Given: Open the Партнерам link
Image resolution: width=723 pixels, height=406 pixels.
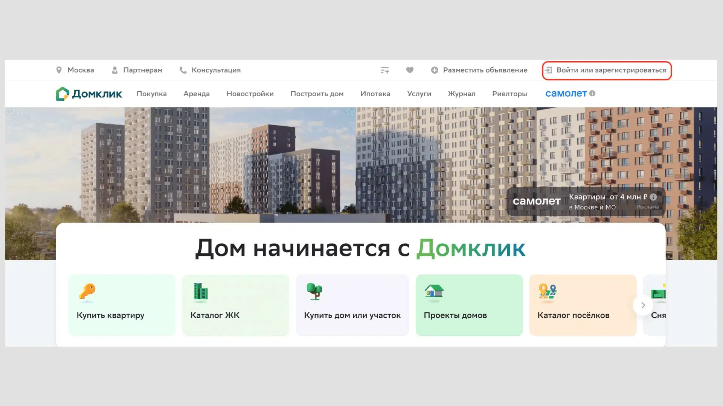Looking at the screenshot, I should point(143,70).
